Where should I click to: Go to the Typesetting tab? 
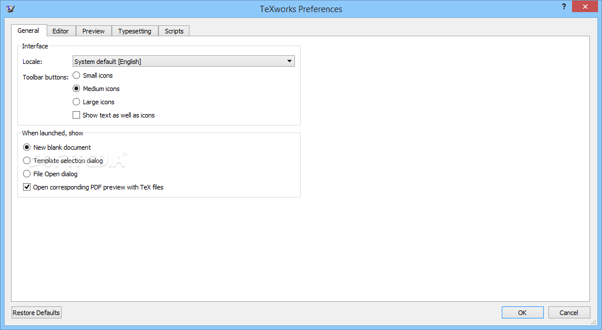pos(135,31)
